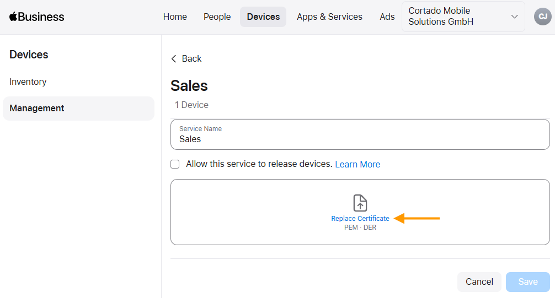555x298 pixels.
Task: Click the Back chevron arrow icon
Action: click(174, 59)
